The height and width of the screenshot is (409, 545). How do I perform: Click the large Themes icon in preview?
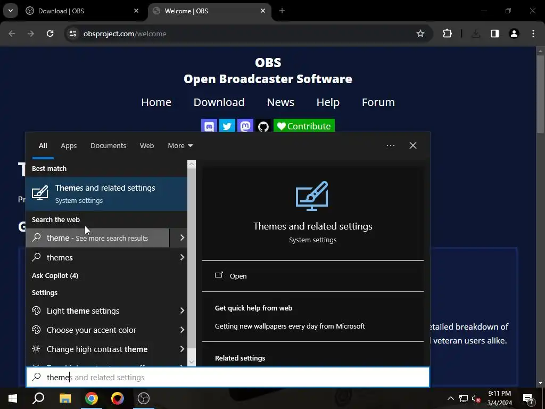(x=312, y=196)
